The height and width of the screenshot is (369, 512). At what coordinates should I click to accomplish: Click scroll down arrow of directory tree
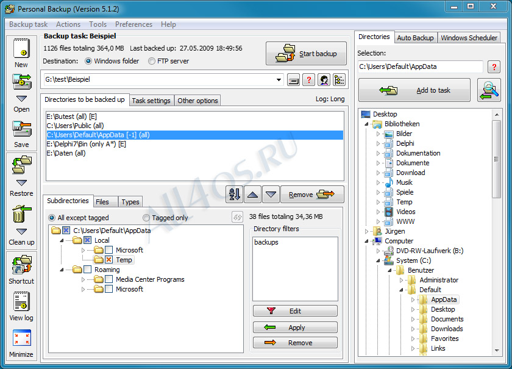click(496, 351)
